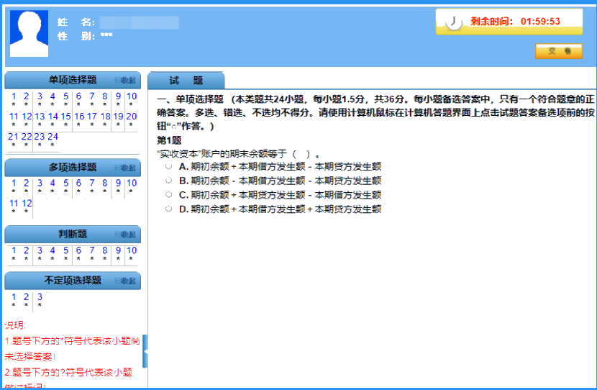Click the user avatar picture
This screenshot has width=597, height=390.
click(29, 33)
